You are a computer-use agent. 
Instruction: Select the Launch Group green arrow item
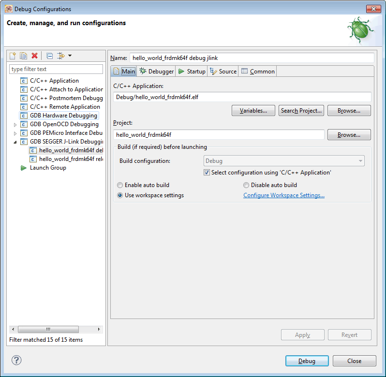47,168
